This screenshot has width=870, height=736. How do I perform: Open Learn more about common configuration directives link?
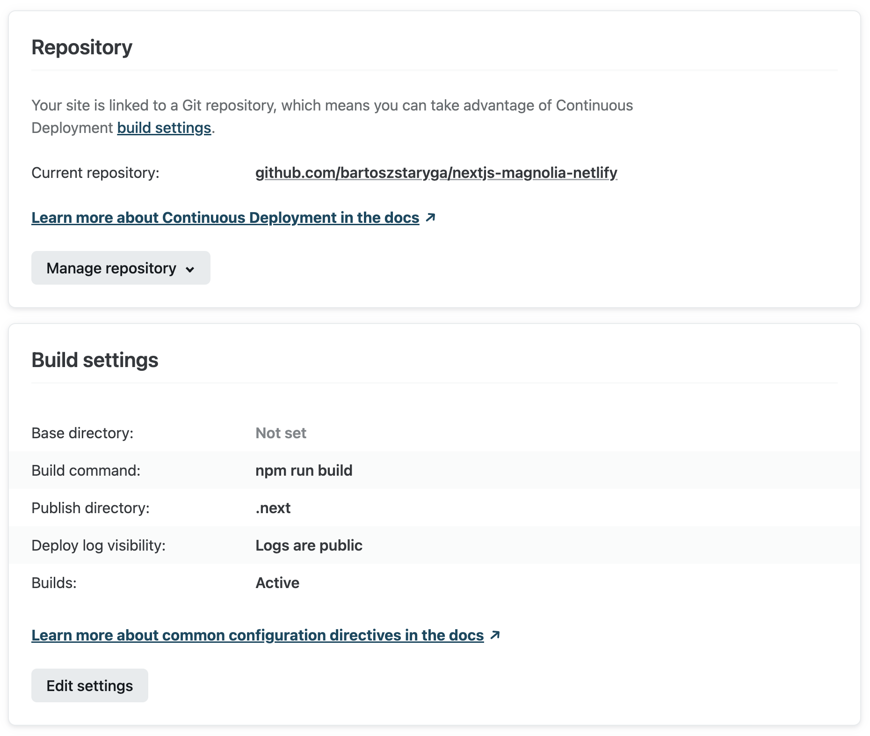[x=257, y=635]
